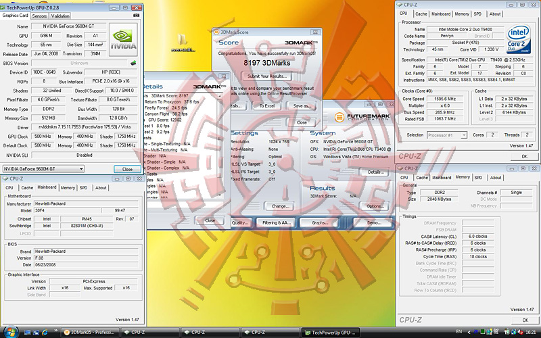Open the Cache tab in CPU-Z processor window
Screen dimensions: 541x338
click(421, 14)
